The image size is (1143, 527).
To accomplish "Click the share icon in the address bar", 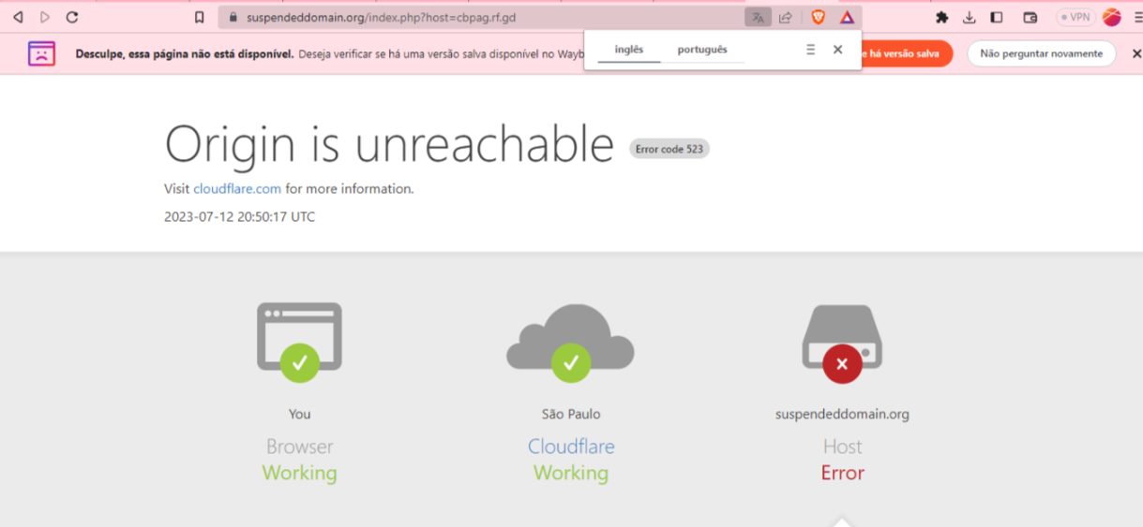I will pyautogui.click(x=786, y=17).
